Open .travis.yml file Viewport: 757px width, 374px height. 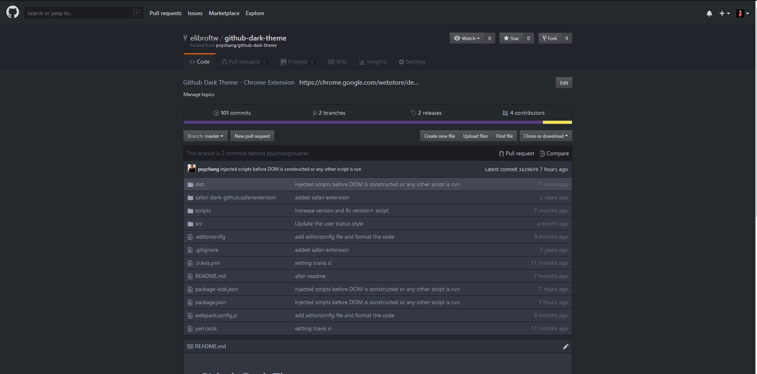click(207, 263)
